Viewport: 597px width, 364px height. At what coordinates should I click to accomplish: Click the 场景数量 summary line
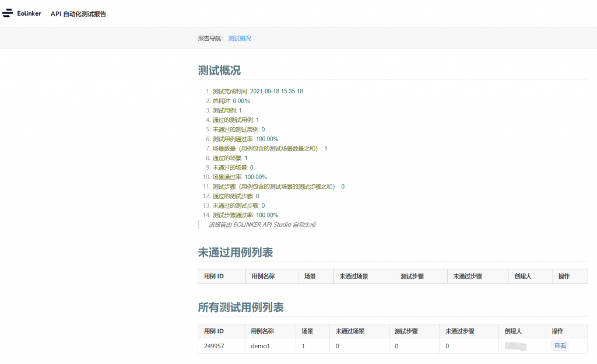tap(269, 149)
